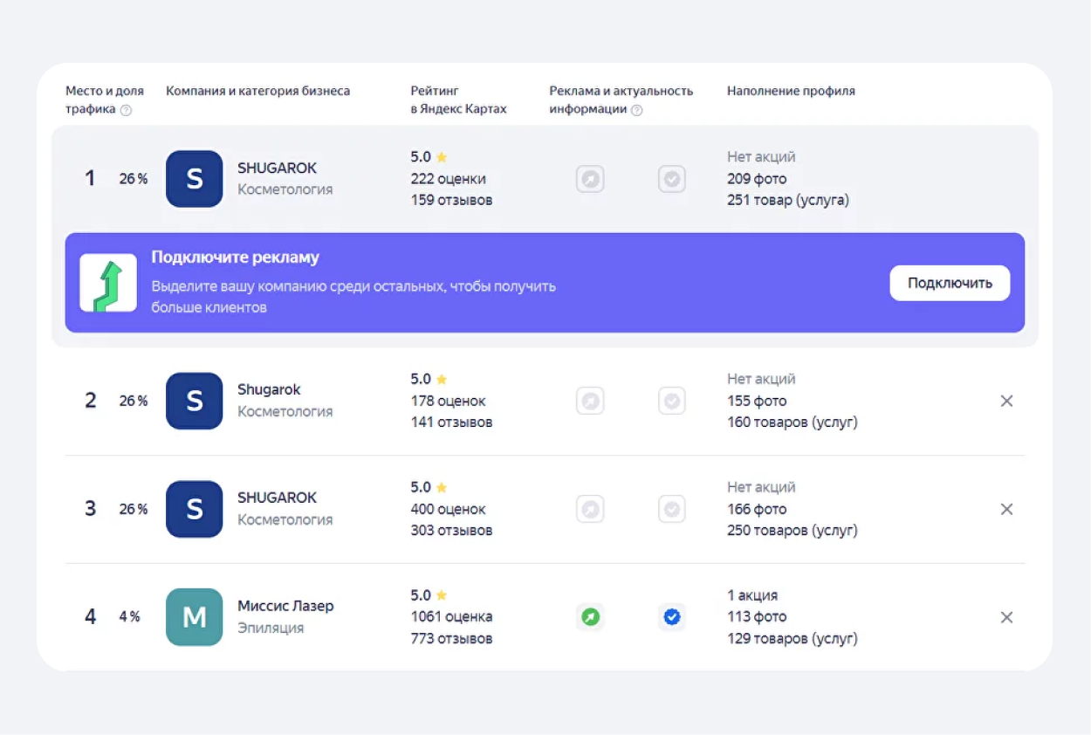The image size is (1091, 735).
Task: Remove SHUGAROK with 400 оценок using its X
Action: tap(1006, 509)
